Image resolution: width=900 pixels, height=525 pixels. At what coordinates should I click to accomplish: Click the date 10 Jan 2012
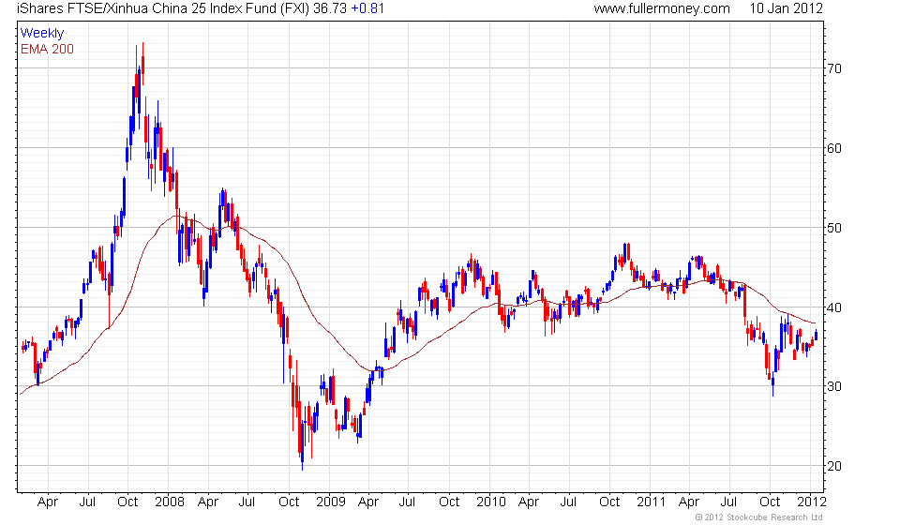[x=786, y=8]
